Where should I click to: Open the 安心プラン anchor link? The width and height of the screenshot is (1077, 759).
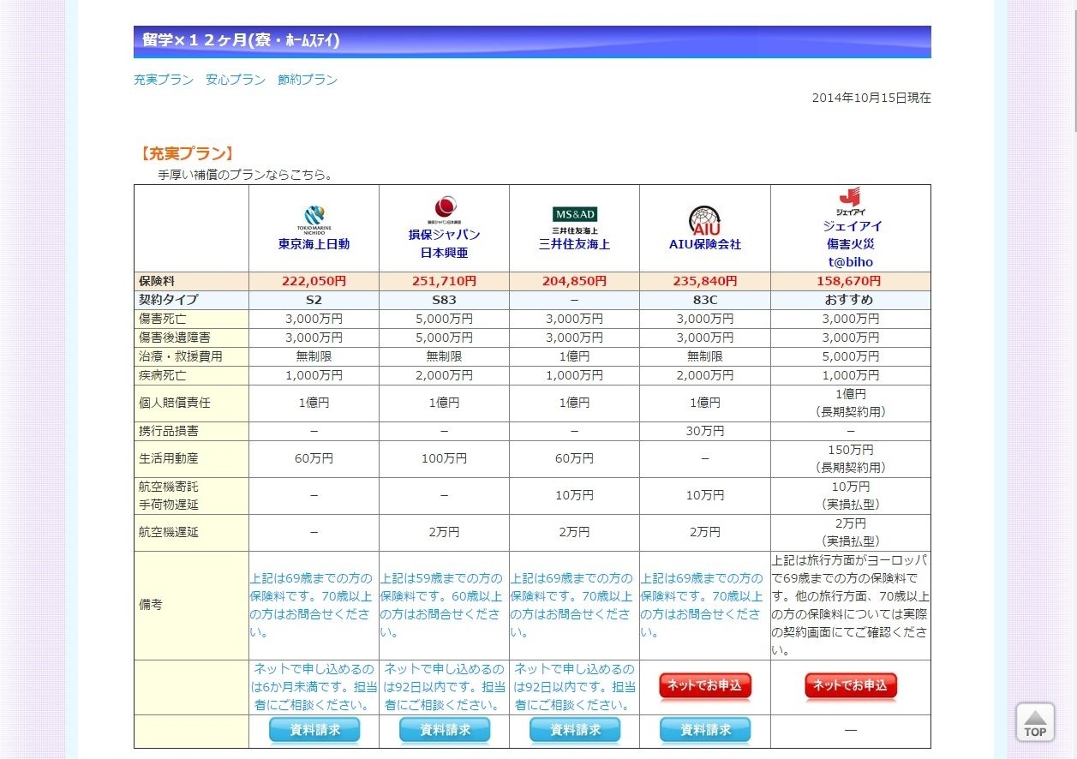tap(236, 80)
